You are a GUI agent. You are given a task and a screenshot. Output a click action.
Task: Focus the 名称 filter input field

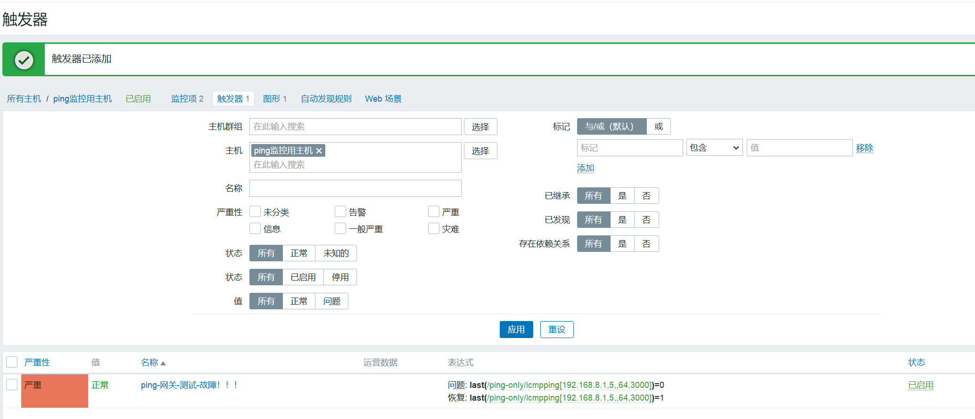[355, 188]
